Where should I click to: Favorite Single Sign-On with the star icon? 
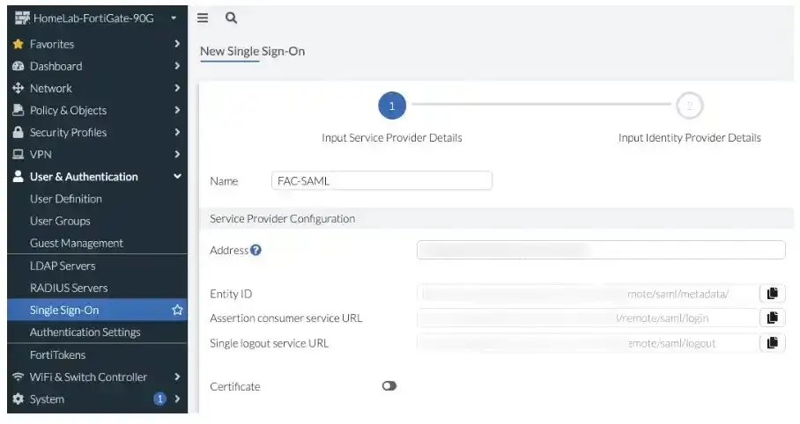coord(177,310)
